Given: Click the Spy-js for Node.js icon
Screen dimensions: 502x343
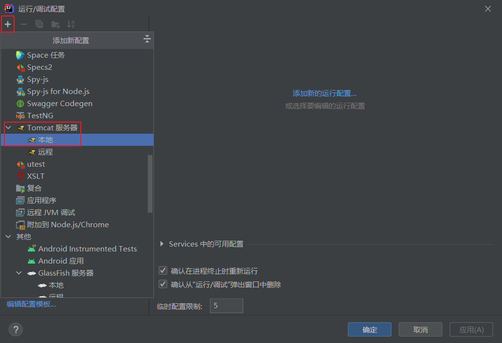Looking at the screenshot, I should click(20, 92).
